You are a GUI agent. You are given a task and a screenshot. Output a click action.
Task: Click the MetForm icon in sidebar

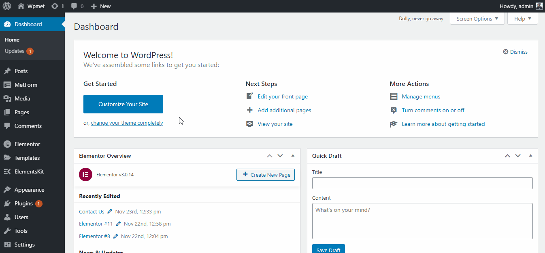click(7, 85)
